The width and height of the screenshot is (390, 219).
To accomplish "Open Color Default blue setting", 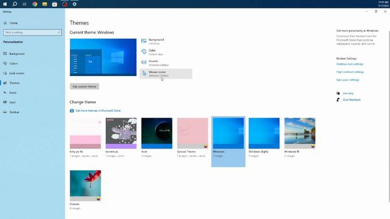I will (x=166, y=52).
